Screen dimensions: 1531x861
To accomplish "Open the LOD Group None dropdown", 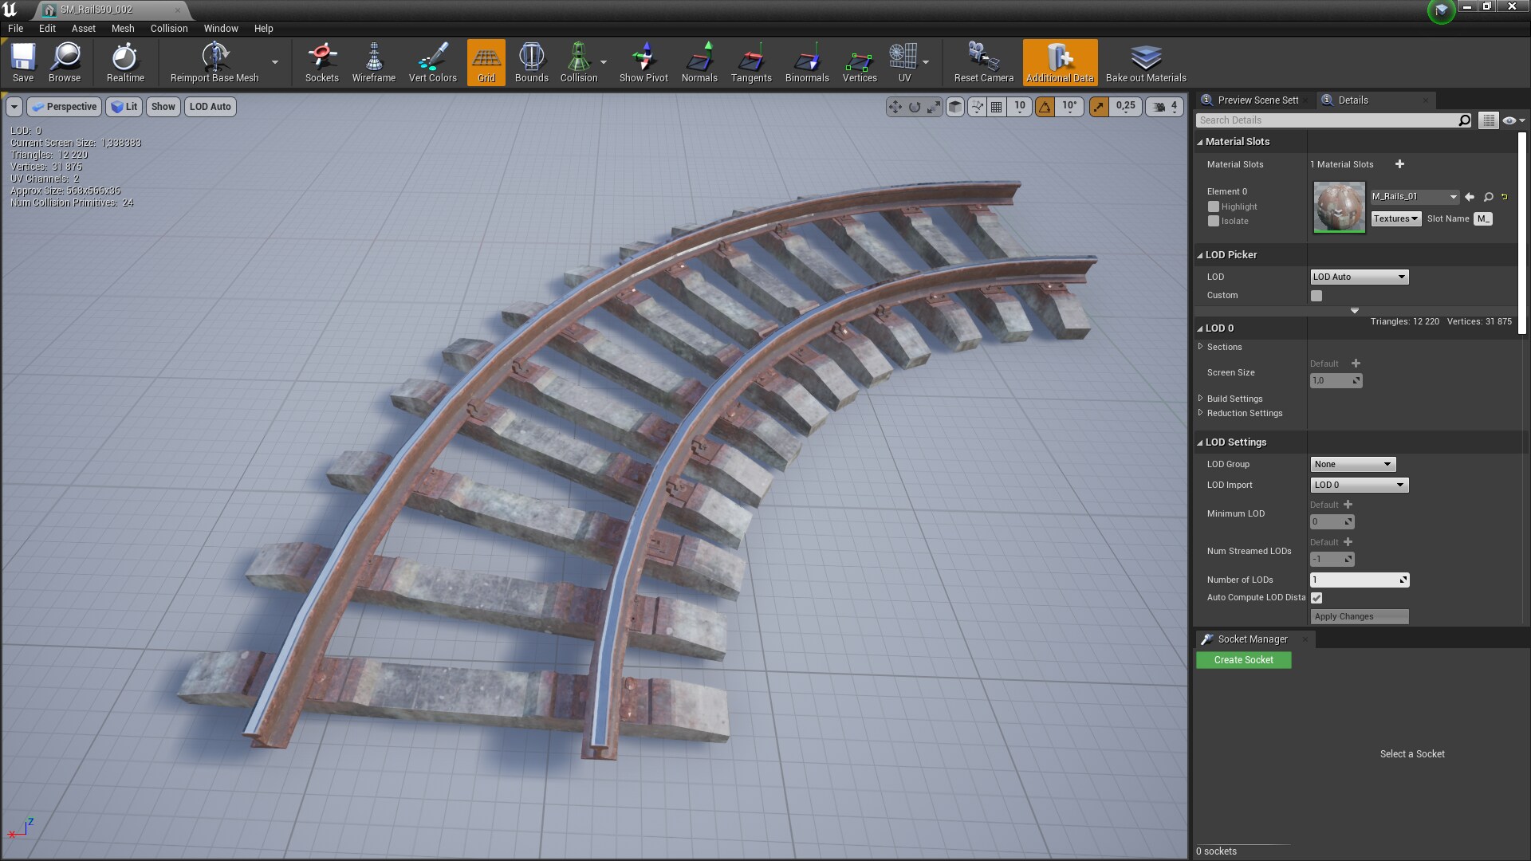I will pos(1352,464).
